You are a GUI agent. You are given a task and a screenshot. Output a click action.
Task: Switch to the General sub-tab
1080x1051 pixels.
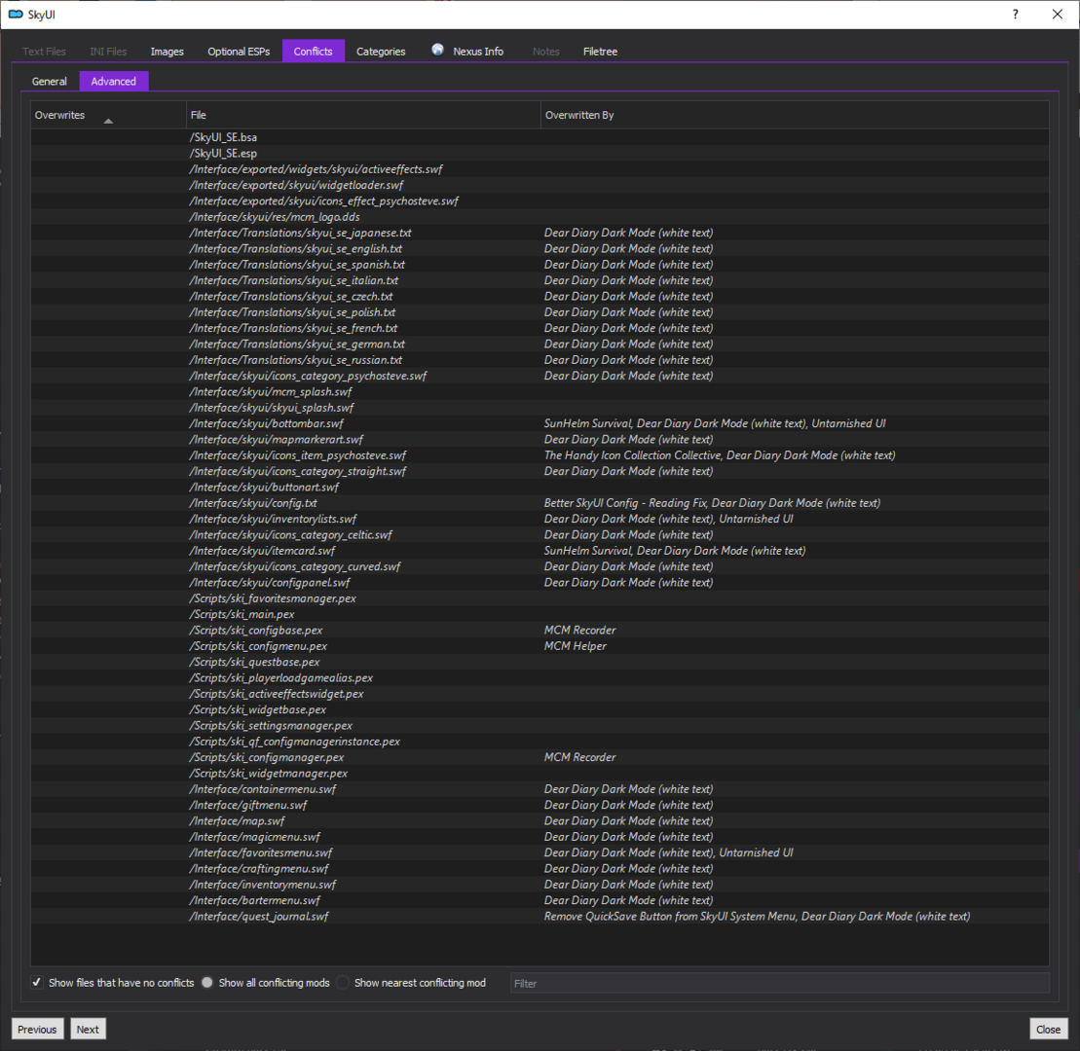50,81
